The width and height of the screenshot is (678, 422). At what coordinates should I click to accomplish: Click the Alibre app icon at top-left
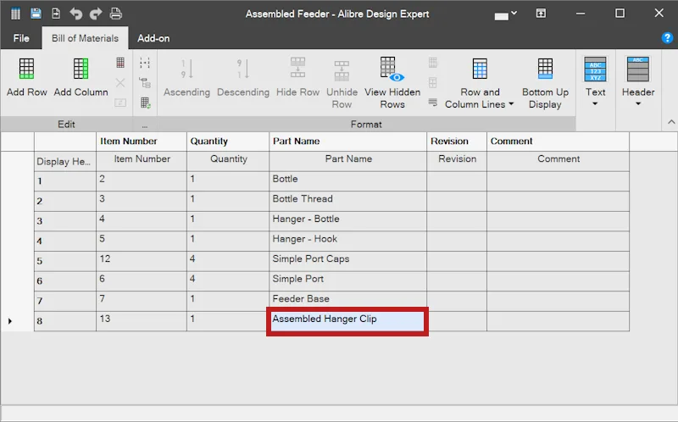click(x=15, y=14)
